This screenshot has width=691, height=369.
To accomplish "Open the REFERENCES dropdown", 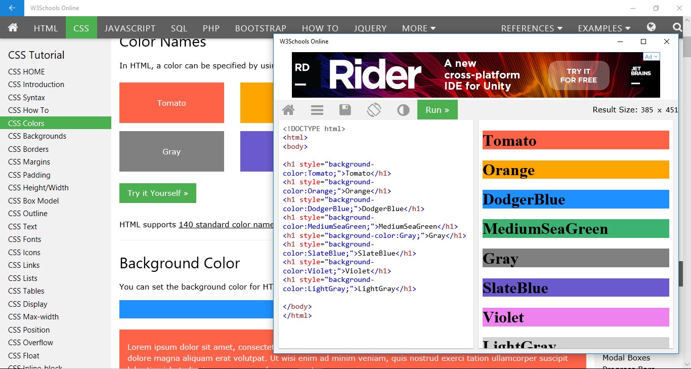I will (x=531, y=28).
